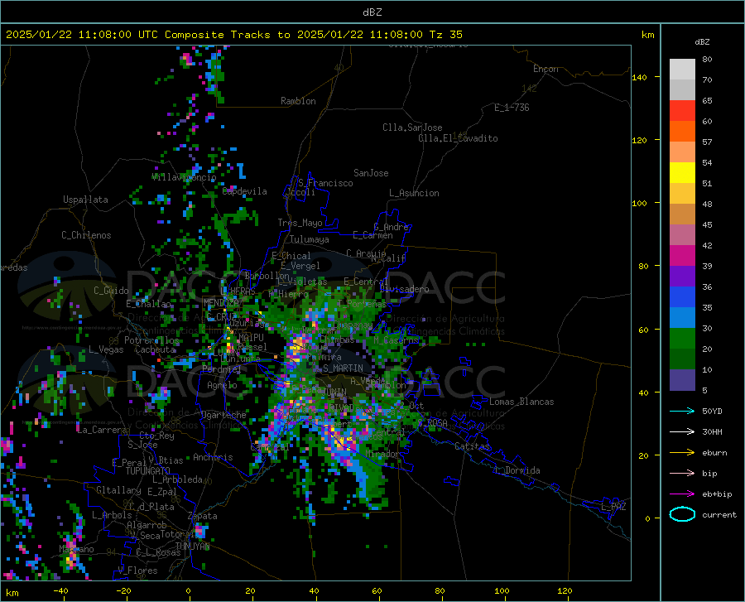Click the 65 dBZ red color swatch
745x602 pixels.
coord(682,111)
